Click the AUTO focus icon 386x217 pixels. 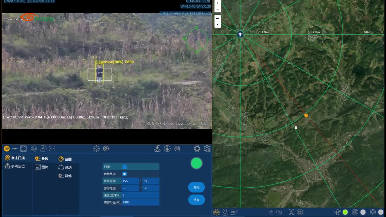coord(52,149)
